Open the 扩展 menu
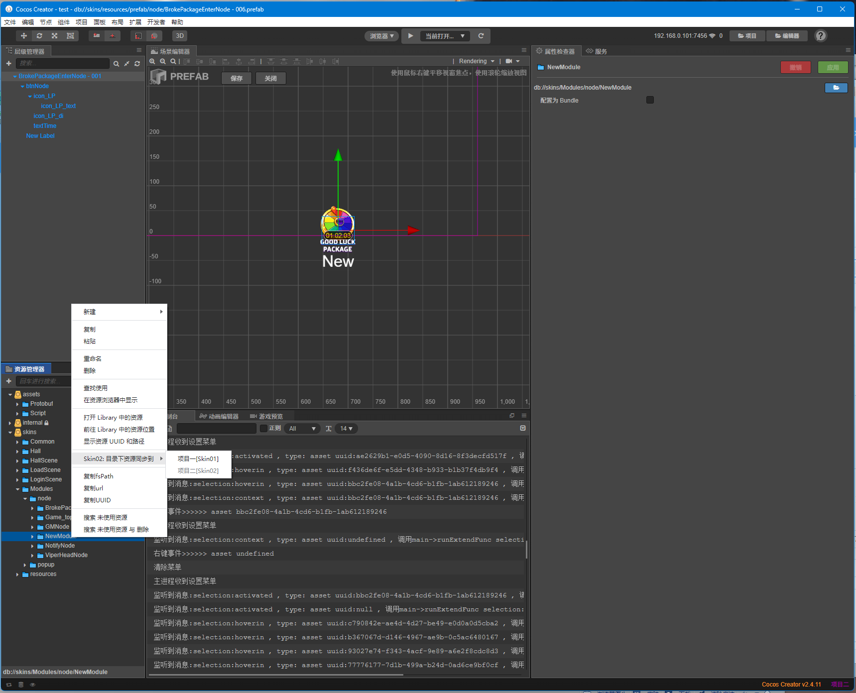856x693 pixels. click(x=135, y=22)
